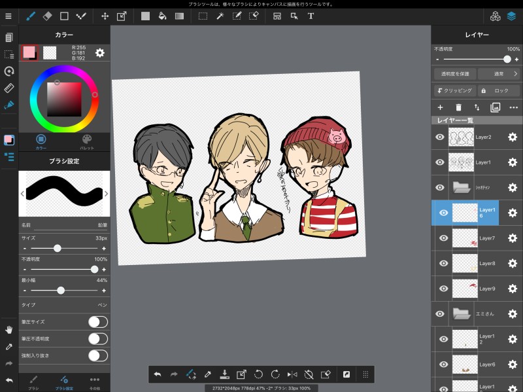Select the Move tool
523x392 pixels.
point(105,16)
